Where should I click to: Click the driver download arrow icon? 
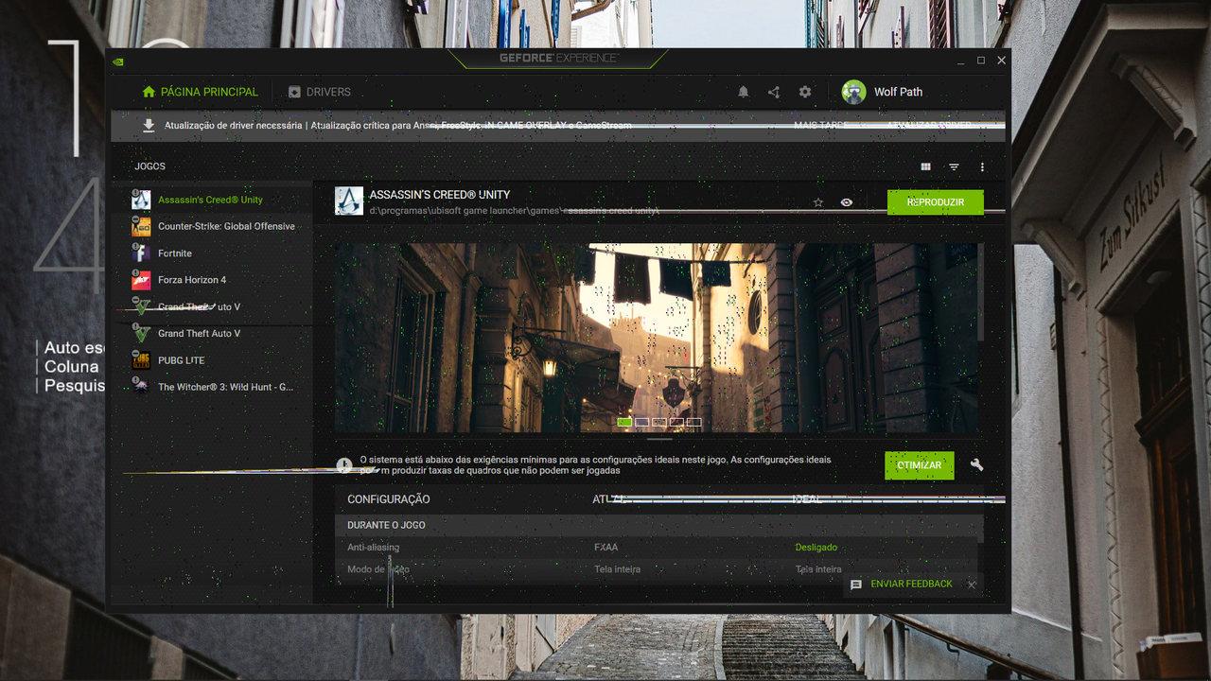[x=149, y=125]
